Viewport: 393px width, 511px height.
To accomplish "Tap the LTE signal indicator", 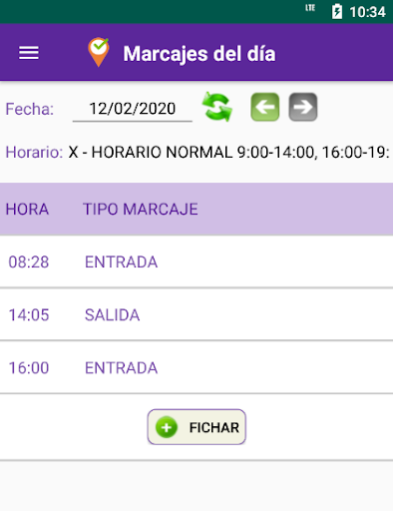I will [310, 8].
